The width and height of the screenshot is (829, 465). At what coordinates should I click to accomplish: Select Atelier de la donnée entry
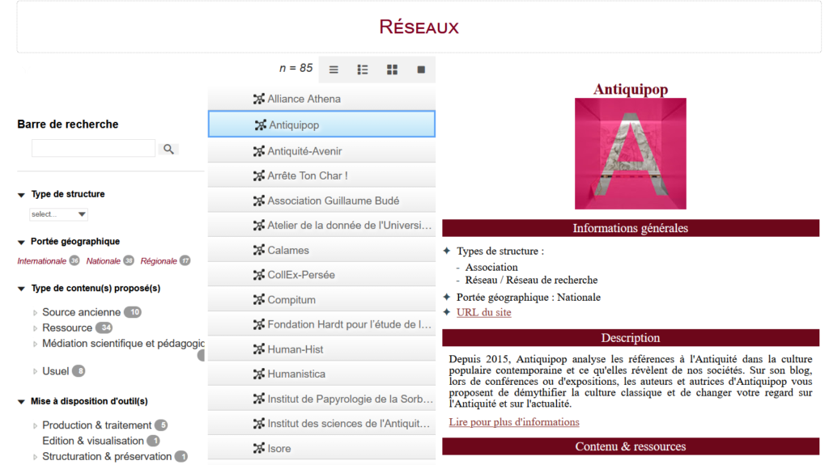pos(321,226)
